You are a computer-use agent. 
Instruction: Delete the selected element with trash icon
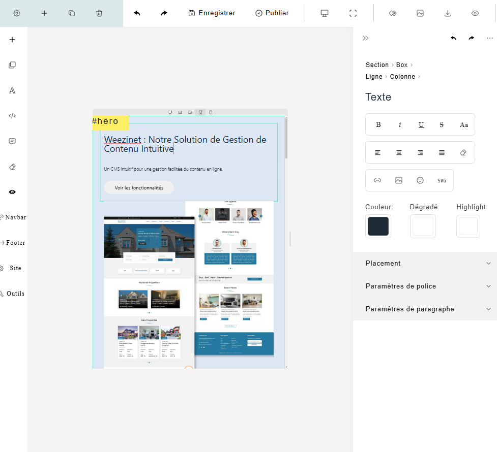pyautogui.click(x=99, y=13)
